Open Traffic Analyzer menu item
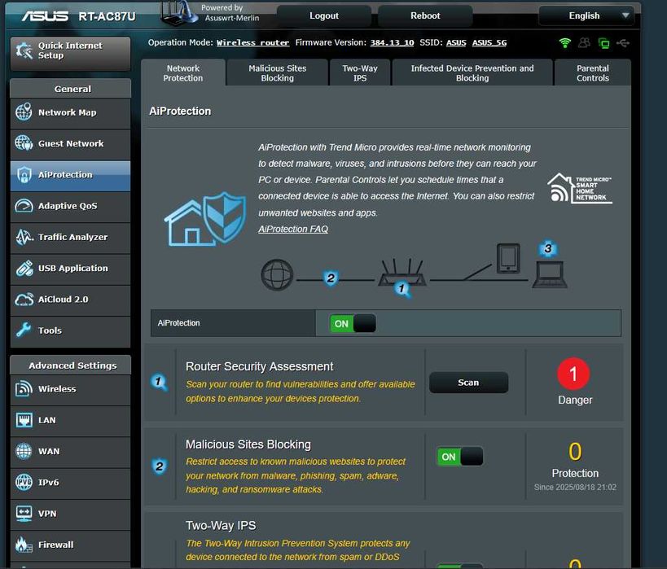This screenshot has width=667, height=569. (x=70, y=238)
